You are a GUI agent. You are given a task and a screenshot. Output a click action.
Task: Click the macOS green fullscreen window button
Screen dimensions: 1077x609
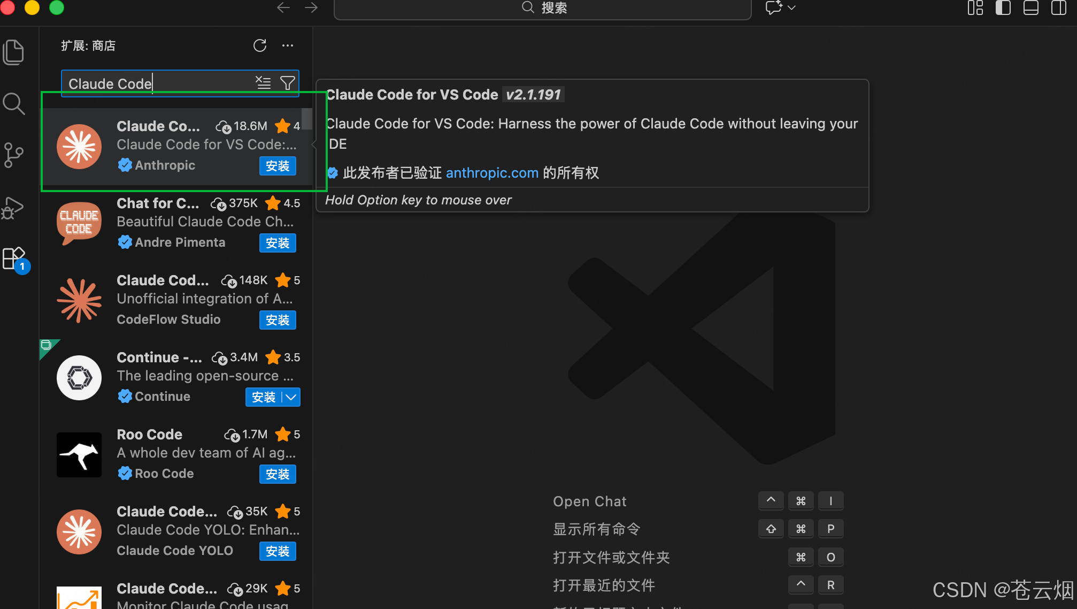(x=57, y=7)
